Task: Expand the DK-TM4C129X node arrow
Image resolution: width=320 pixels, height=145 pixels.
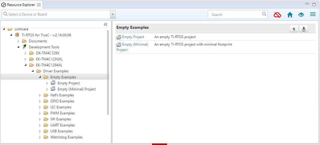Action: coord(25,53)
